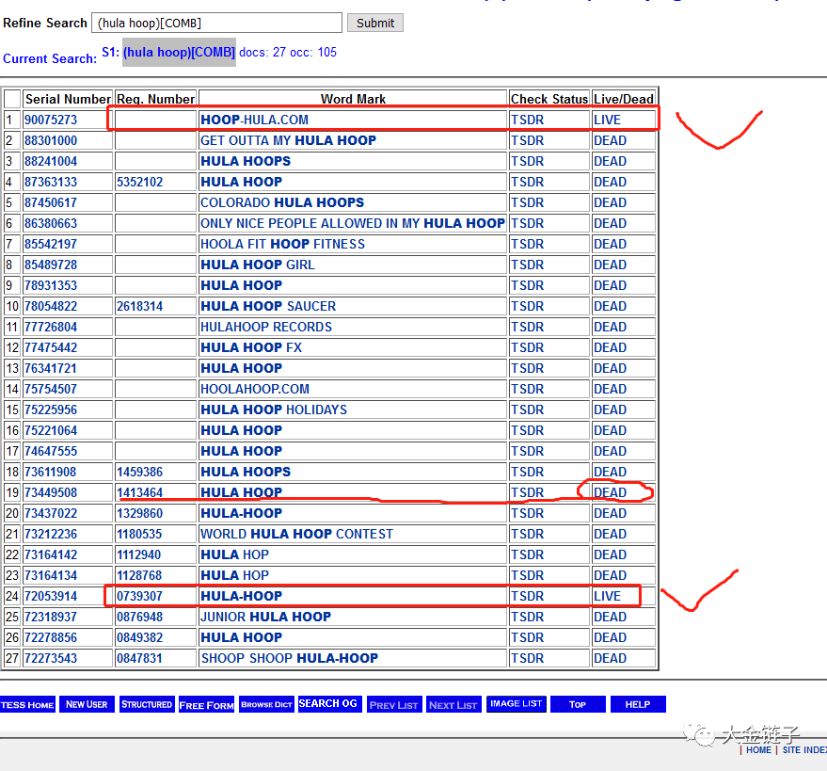Image resolution: width=827 pixels, height=771 pixels.
Task: Open serial number 87363133
Action: pos(51,182)
